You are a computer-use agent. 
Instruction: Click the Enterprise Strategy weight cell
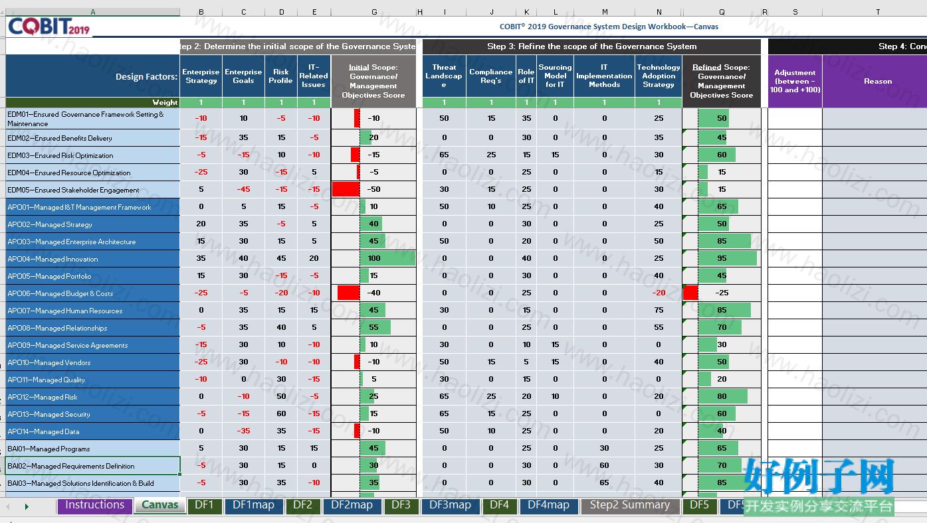pyautogui.click(x=201, y=103)
